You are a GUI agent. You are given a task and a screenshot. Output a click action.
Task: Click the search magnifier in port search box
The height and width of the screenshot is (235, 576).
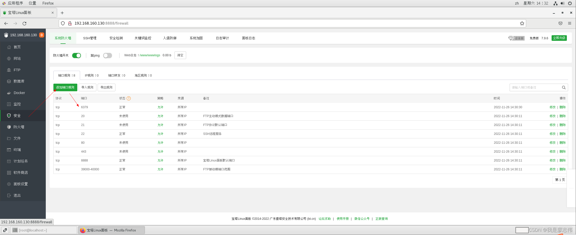pos(564,87)
